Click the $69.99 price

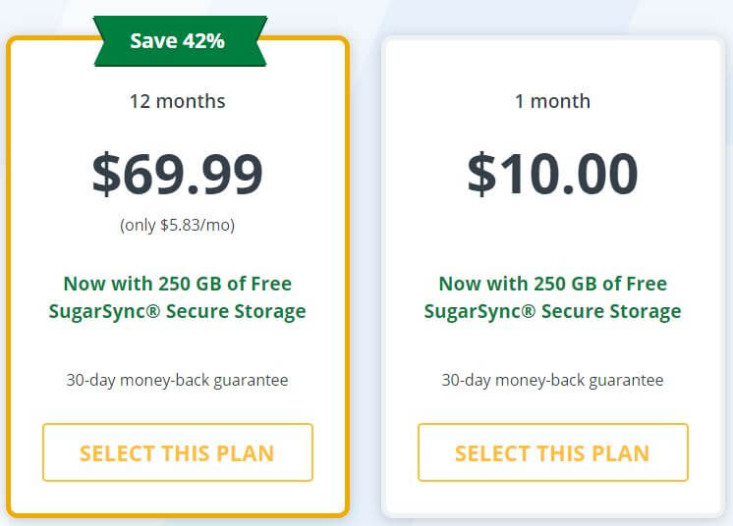(178, 174)
